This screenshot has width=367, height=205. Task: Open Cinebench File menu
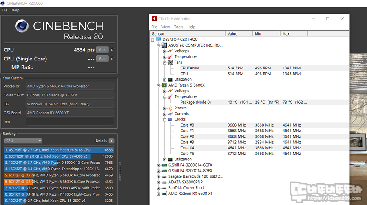pyautogui.click(x=4, y=10)
